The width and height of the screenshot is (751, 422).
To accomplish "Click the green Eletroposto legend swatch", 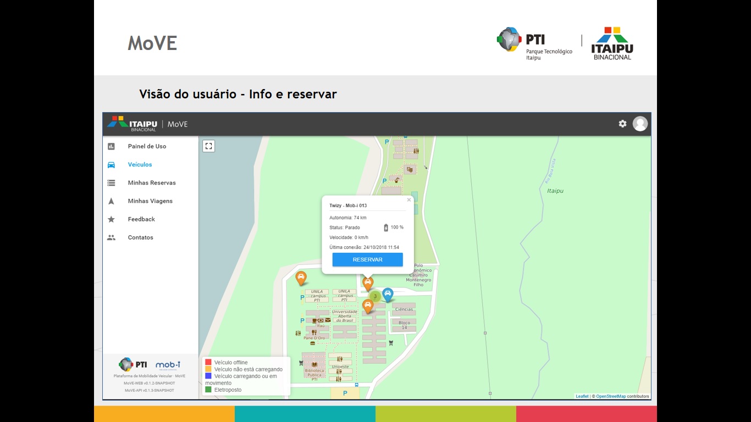I will click(x=208, y=390).
